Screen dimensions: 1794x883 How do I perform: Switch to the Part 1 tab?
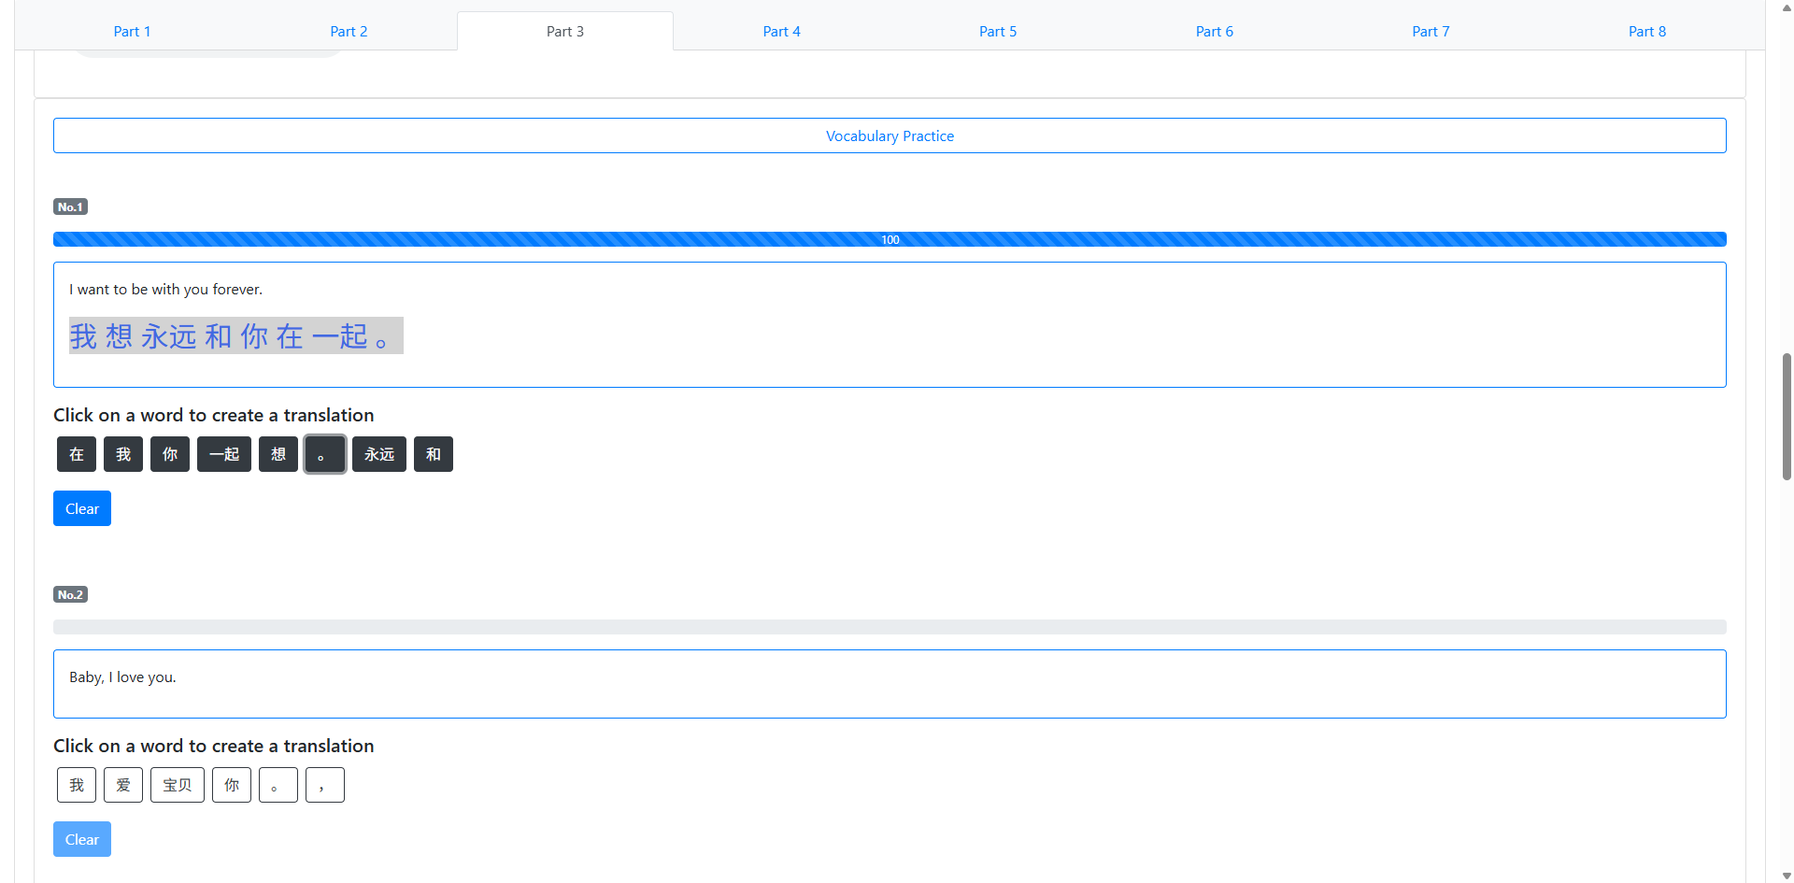pos(132,31)
